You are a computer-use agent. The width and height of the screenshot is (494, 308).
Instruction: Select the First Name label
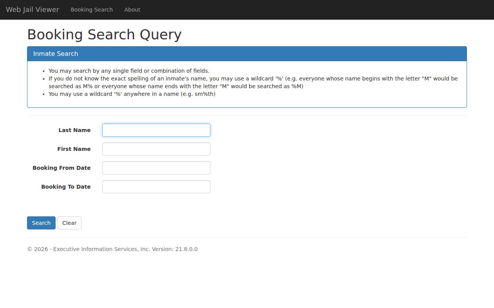click(x=74, y=149)
